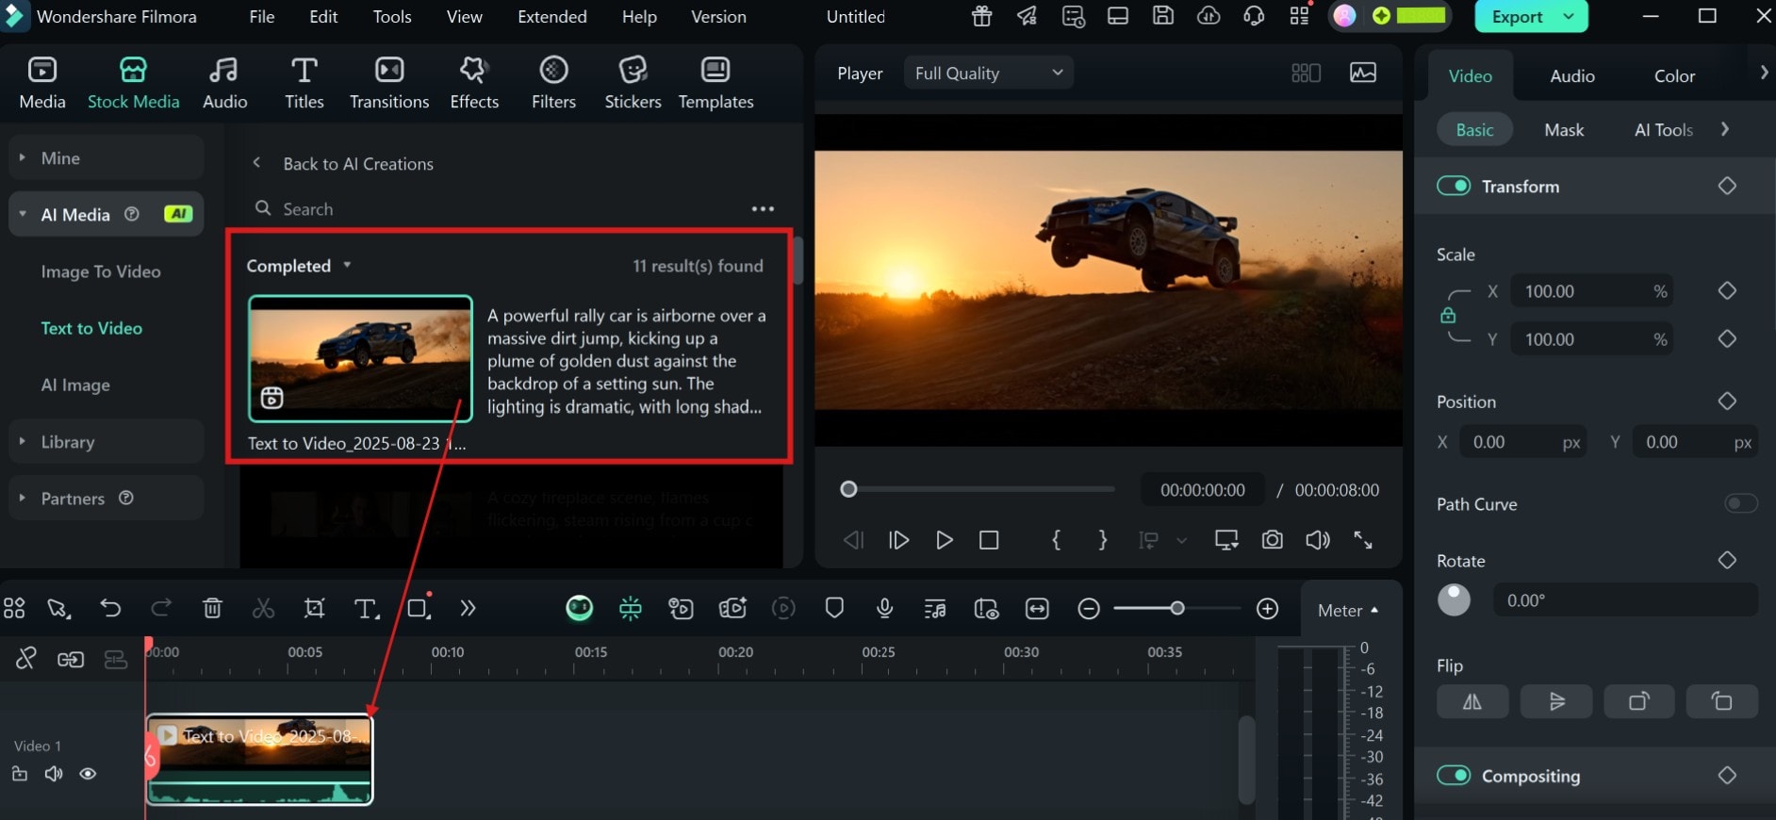The image size is (1776, 820).
Task: Select Image To Video
Action: coord(101,271)
